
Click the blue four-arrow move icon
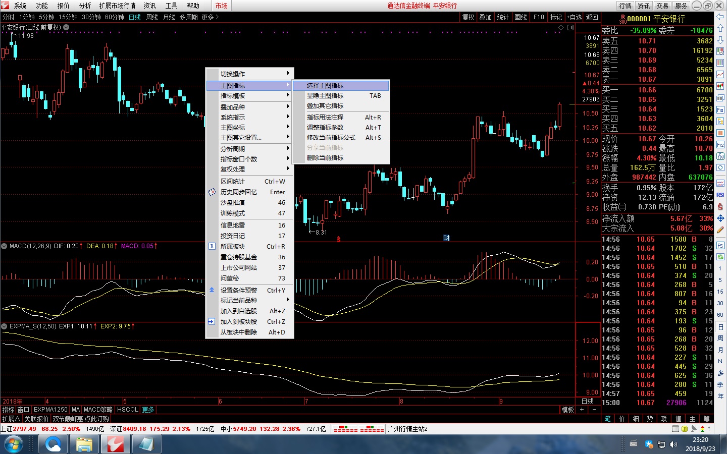tap(720, 218)
